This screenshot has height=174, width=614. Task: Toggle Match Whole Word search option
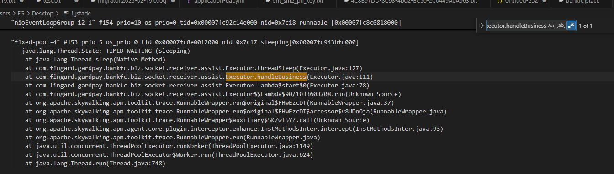click(561, 26)
